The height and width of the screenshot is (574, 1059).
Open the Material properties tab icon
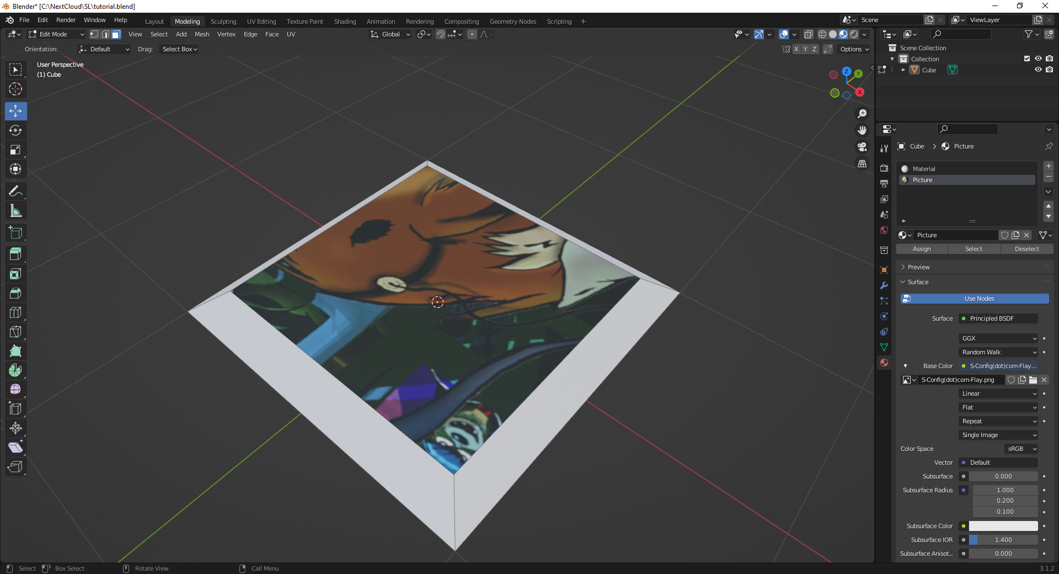coord(884,363)
